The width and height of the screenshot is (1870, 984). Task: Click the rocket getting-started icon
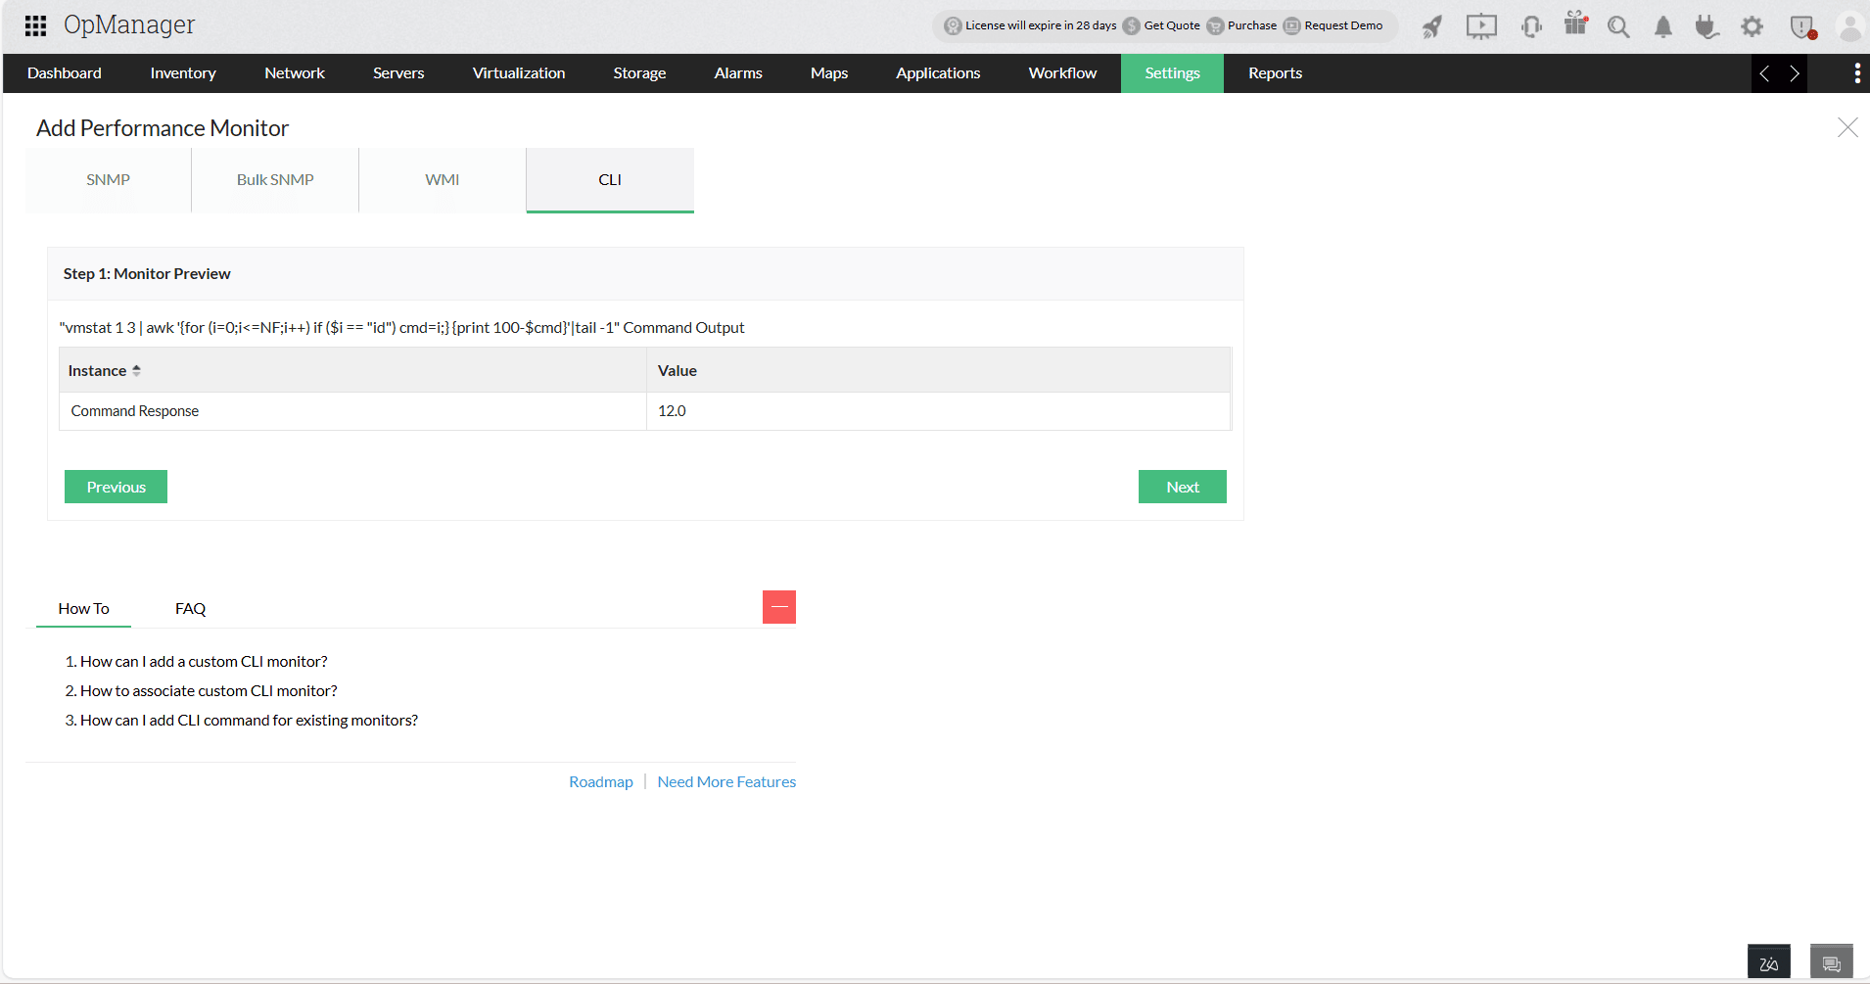click(x=1431, y=26)
